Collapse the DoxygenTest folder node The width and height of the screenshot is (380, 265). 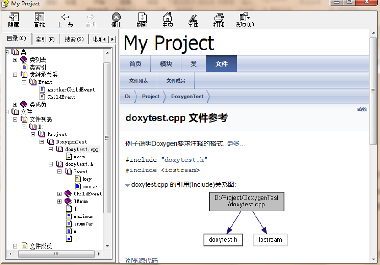pos(42,142)
